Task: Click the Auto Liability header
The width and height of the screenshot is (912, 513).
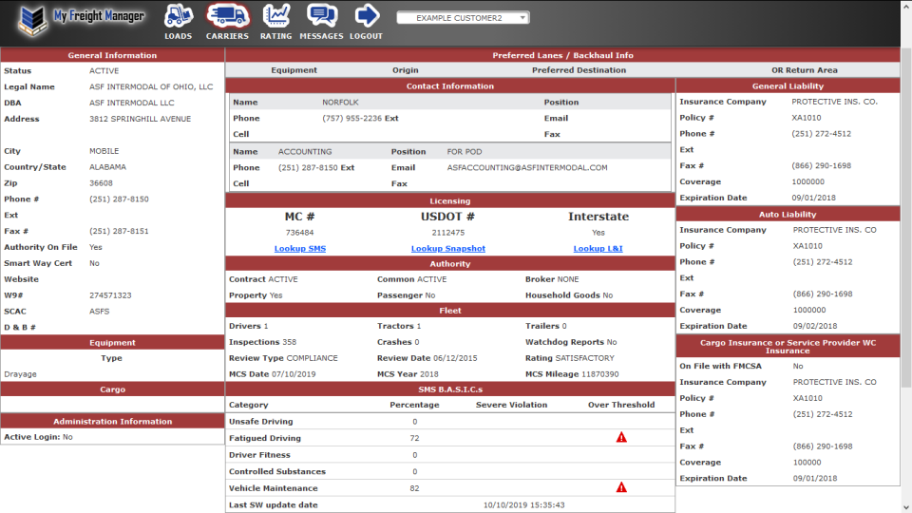Action: point(788,215)
